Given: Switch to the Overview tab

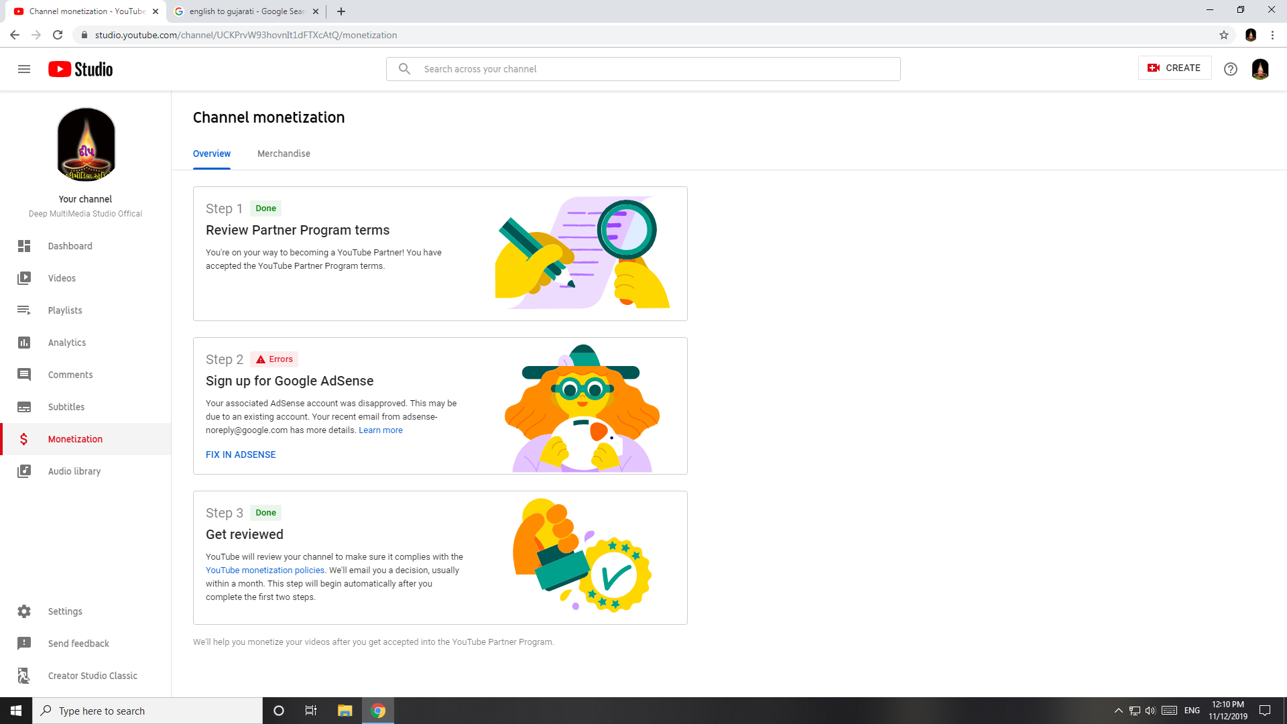Looking at the screenshot, I should [212, 154].
